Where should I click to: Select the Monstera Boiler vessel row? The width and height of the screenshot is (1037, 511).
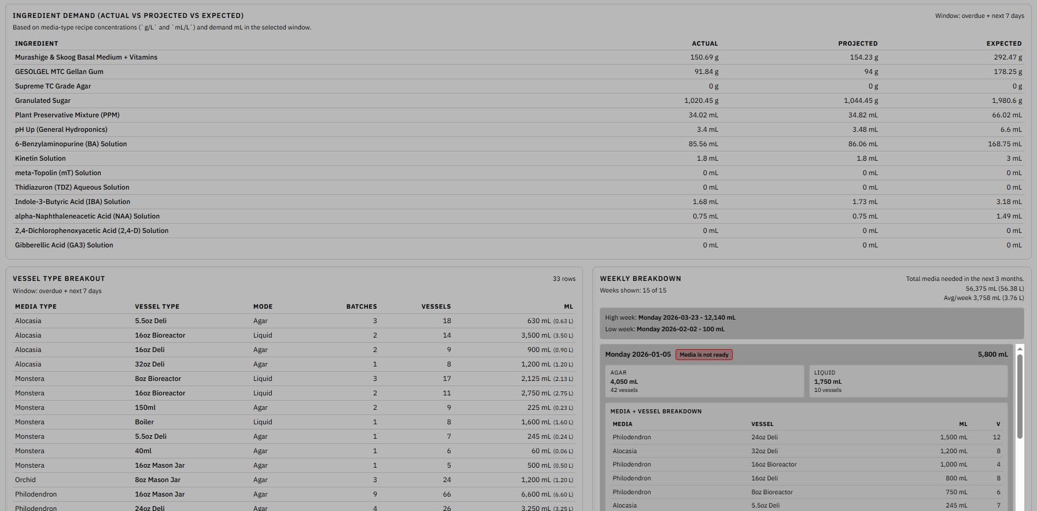point(294,422)
